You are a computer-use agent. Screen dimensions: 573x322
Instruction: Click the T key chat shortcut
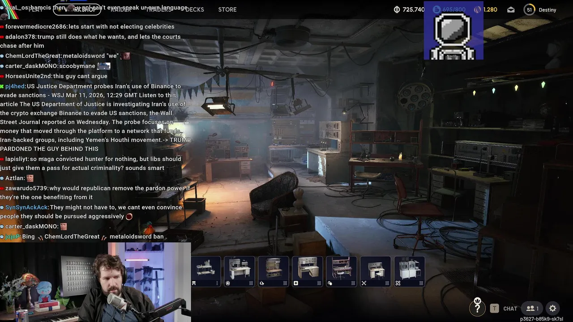point(494,308)
